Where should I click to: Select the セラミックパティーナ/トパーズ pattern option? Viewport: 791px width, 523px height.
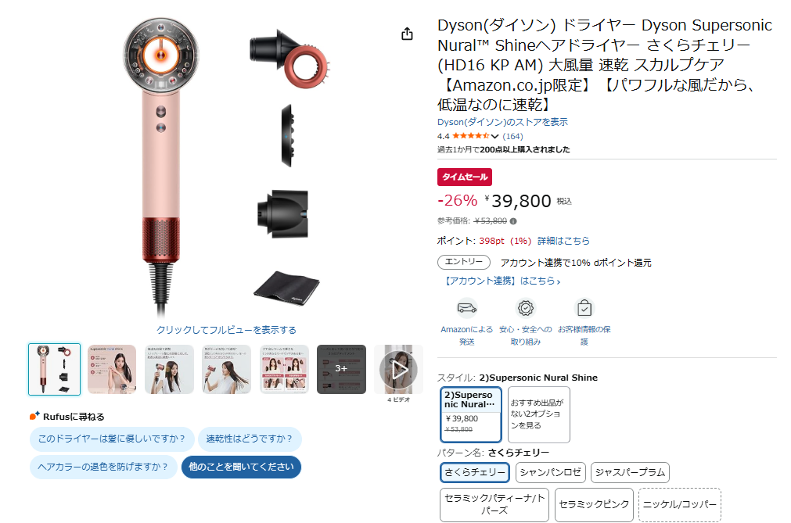click(494, 504)
